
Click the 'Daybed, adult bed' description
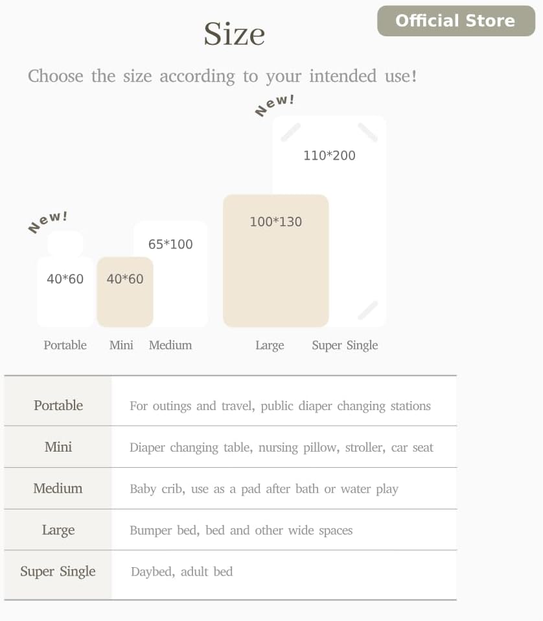tap(181, 572)
